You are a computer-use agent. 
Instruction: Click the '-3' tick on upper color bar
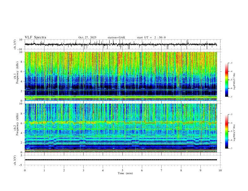point(231,63)
